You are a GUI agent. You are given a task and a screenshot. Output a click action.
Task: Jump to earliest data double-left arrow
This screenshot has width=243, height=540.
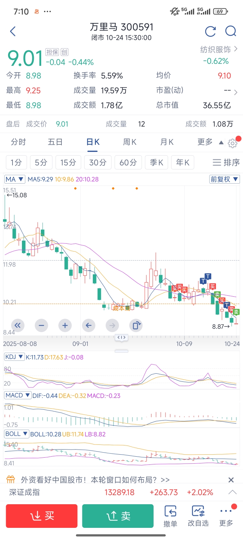tap(18, 325)
